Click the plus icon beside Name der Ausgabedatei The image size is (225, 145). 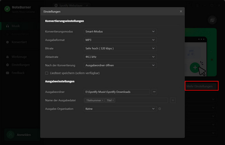pyautogui.click(x=173, y=100)
